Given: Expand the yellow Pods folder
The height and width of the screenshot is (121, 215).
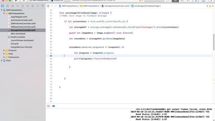Looking at the screenshot, I should click(x=4, y=54).
